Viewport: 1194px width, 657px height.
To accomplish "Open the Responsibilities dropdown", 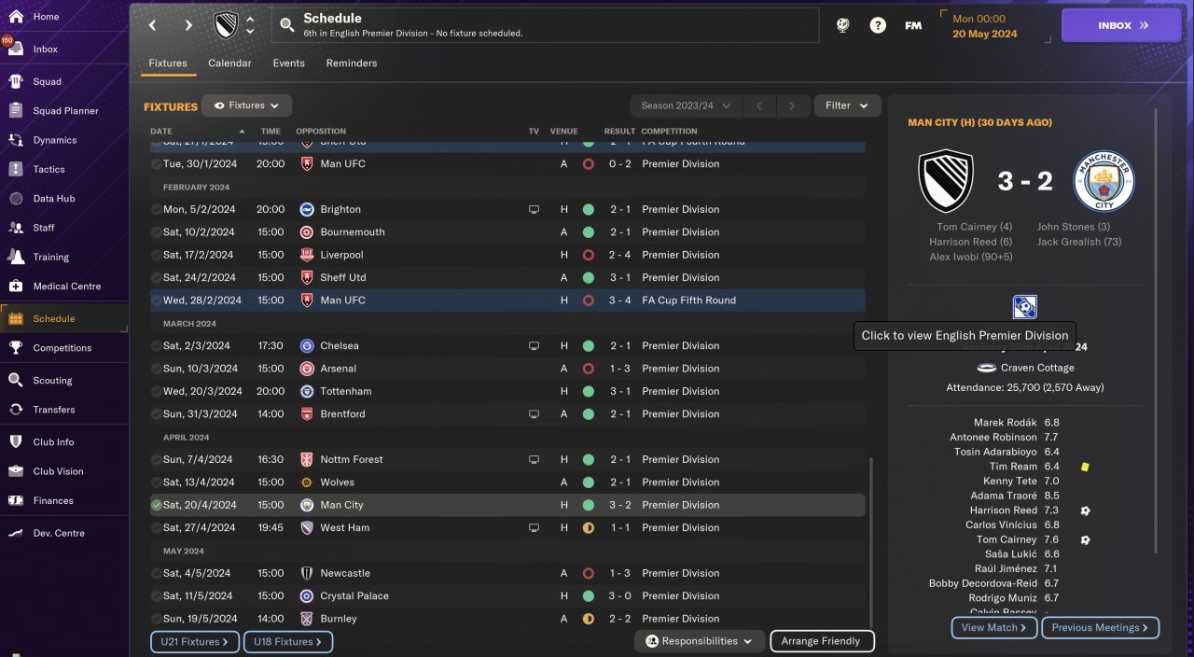I will pos(700,641).
